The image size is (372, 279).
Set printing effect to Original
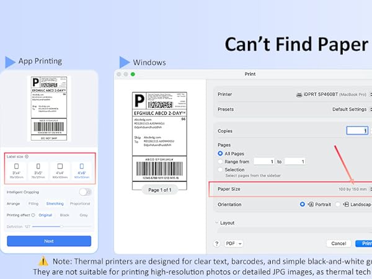[45, 215]
